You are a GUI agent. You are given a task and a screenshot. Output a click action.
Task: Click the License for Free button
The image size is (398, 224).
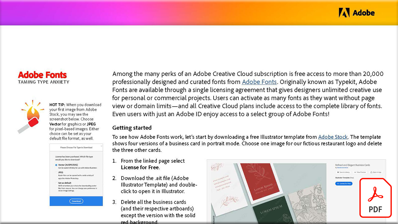coord(344,184)
